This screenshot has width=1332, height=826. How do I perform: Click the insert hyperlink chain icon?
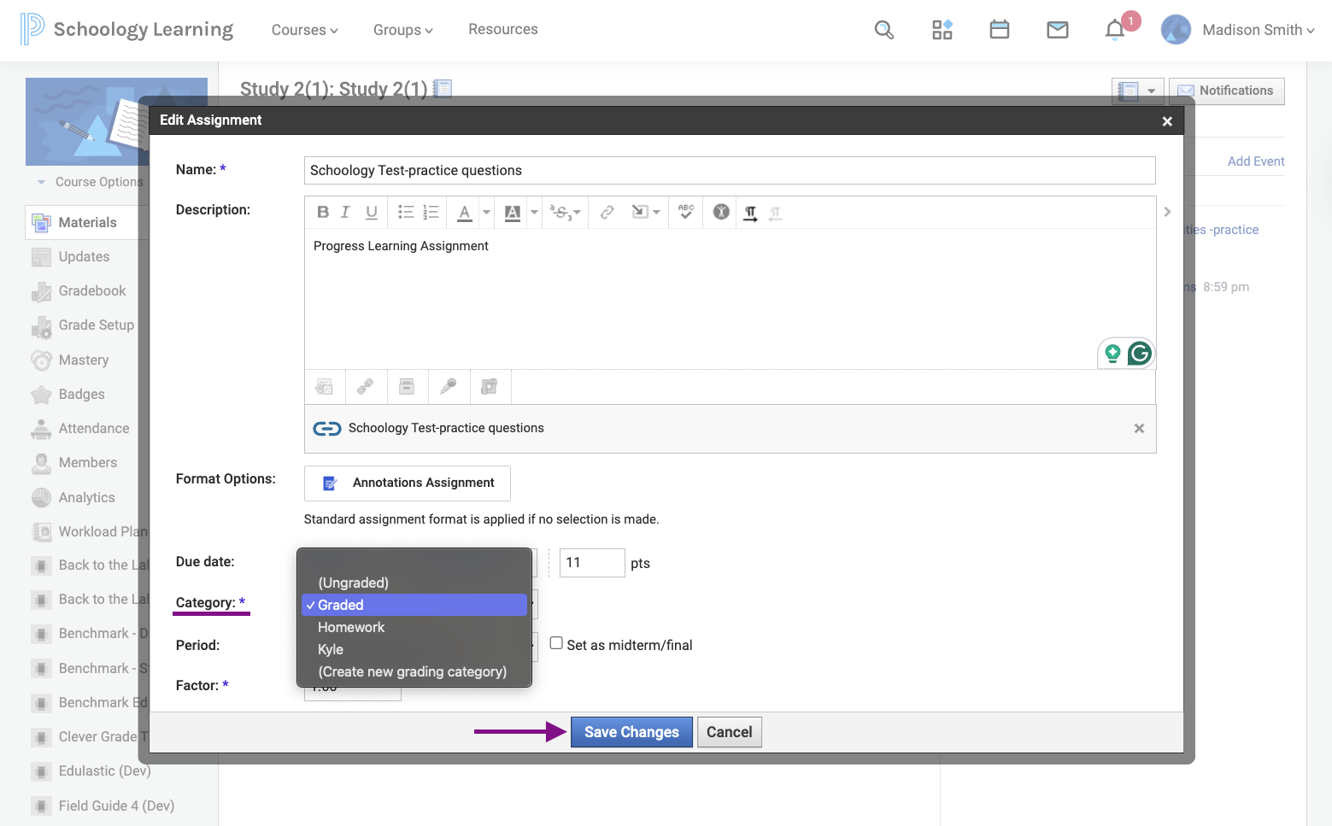[607, 213]
